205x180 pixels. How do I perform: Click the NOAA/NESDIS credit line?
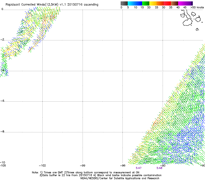(x=120, y=178)
